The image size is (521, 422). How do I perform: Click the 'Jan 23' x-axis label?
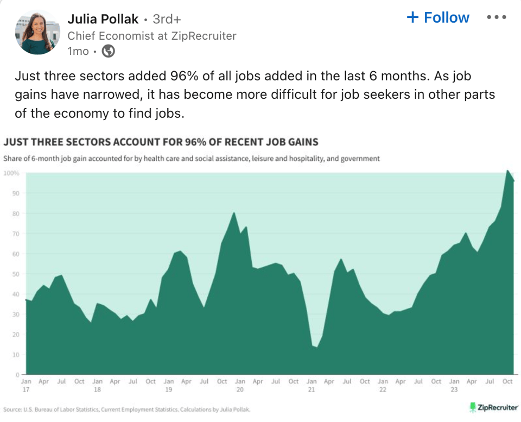pyautogui.click(x=454, y=386)
